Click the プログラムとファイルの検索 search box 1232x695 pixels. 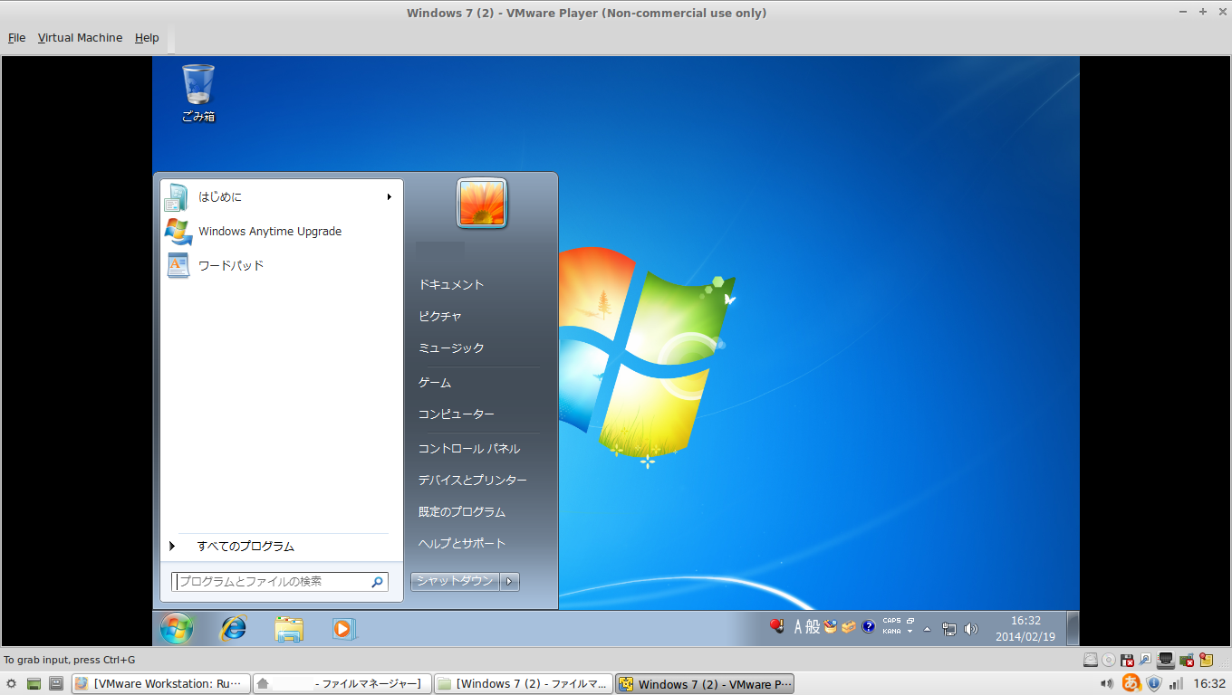pos(280,581)
